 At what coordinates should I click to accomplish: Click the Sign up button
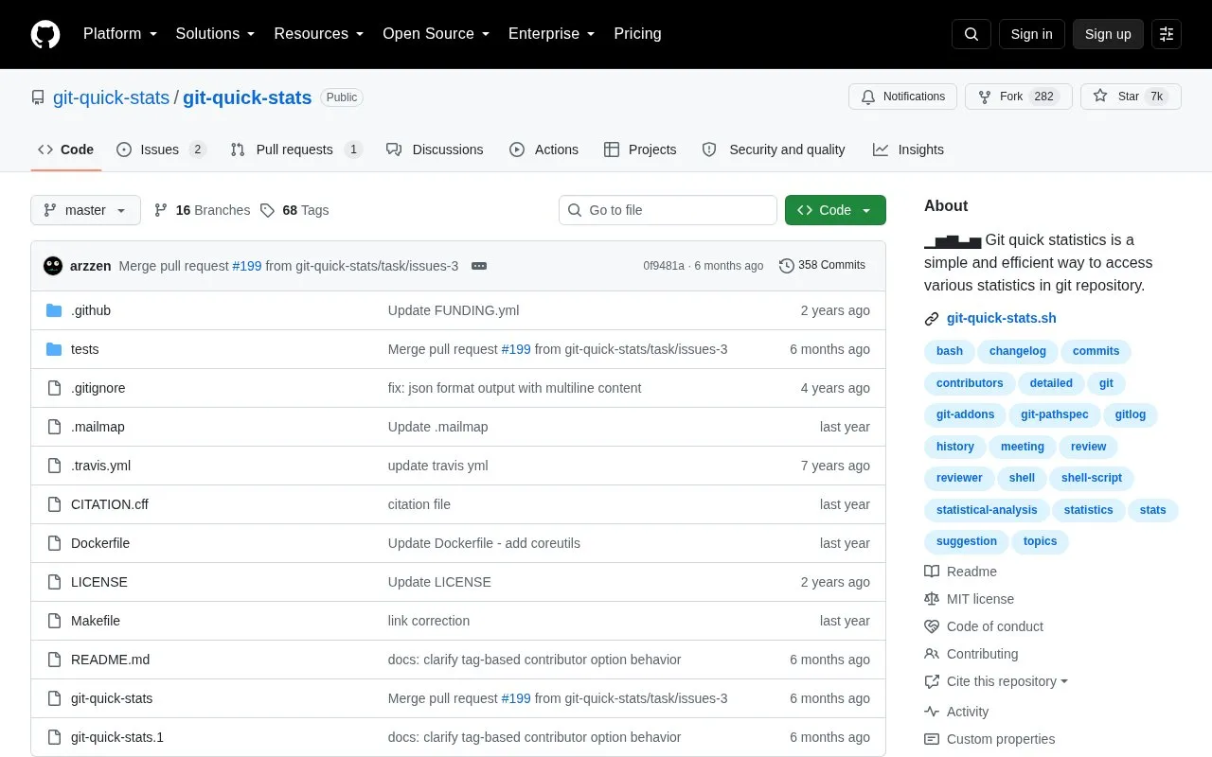tap(1108, 34)
